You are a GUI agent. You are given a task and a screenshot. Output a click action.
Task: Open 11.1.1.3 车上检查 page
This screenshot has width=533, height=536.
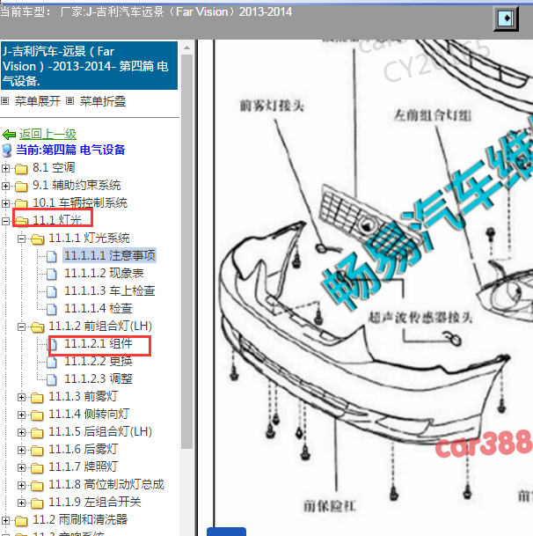[x=110, y=291]
